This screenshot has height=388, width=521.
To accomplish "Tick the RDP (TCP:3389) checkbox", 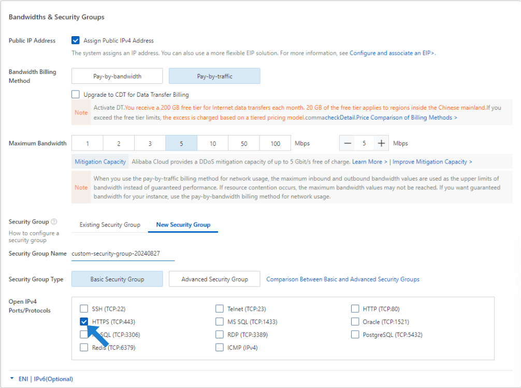I will coord(220,335).
